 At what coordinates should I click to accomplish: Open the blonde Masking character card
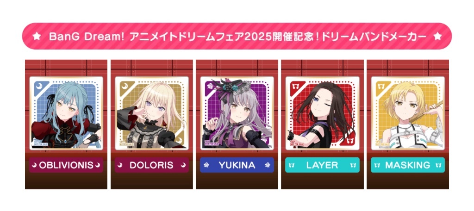click(407, 113)
